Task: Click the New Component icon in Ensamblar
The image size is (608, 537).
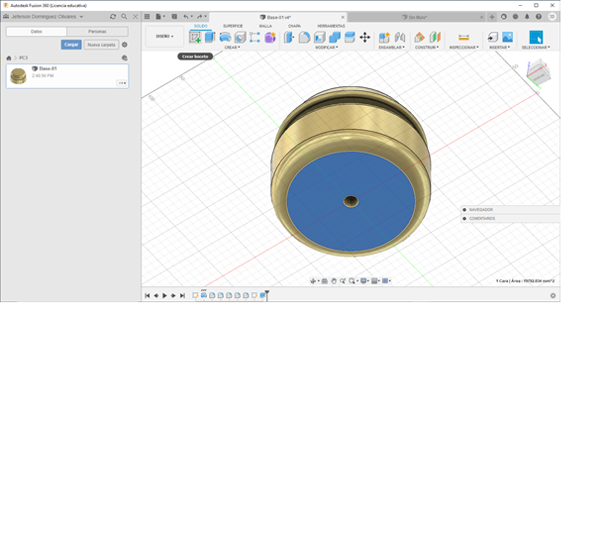Action: click(384, 38)
